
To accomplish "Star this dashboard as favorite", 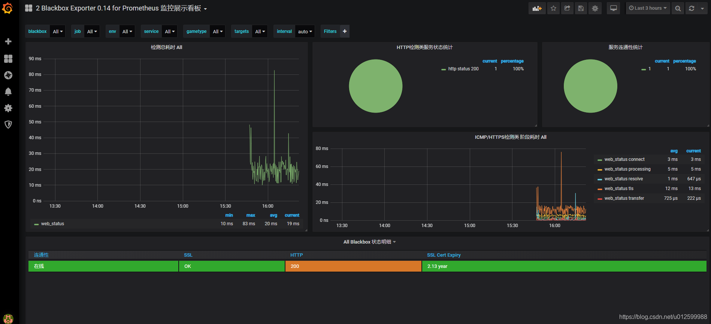I will pyautogui.click(x=553, y=8).
